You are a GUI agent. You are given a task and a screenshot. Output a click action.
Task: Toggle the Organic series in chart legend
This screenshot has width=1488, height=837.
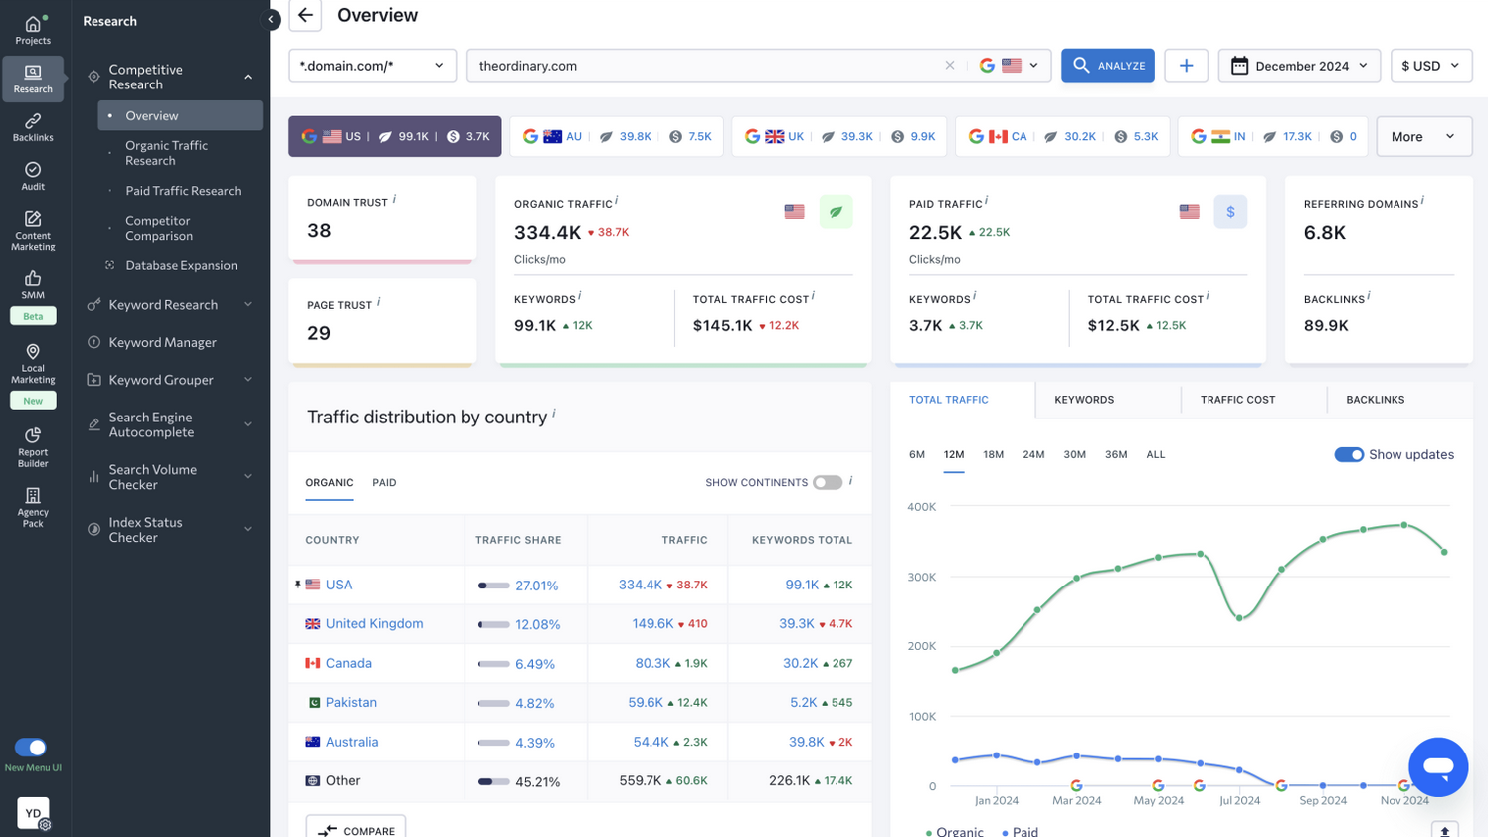coord(954,831)
